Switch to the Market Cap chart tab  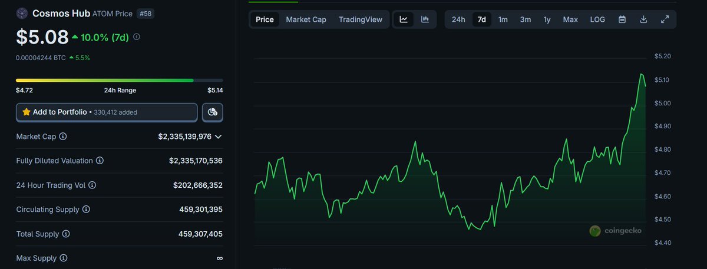tap(306, 19)
